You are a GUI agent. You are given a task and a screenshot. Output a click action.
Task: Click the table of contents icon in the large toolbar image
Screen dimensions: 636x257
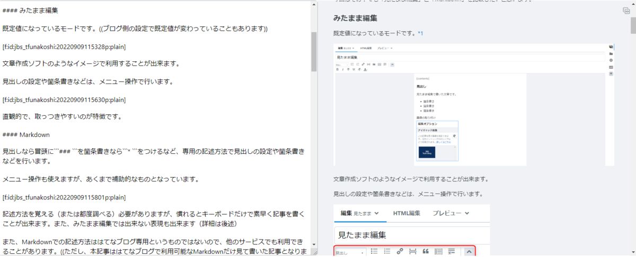(x=438, y=251)
